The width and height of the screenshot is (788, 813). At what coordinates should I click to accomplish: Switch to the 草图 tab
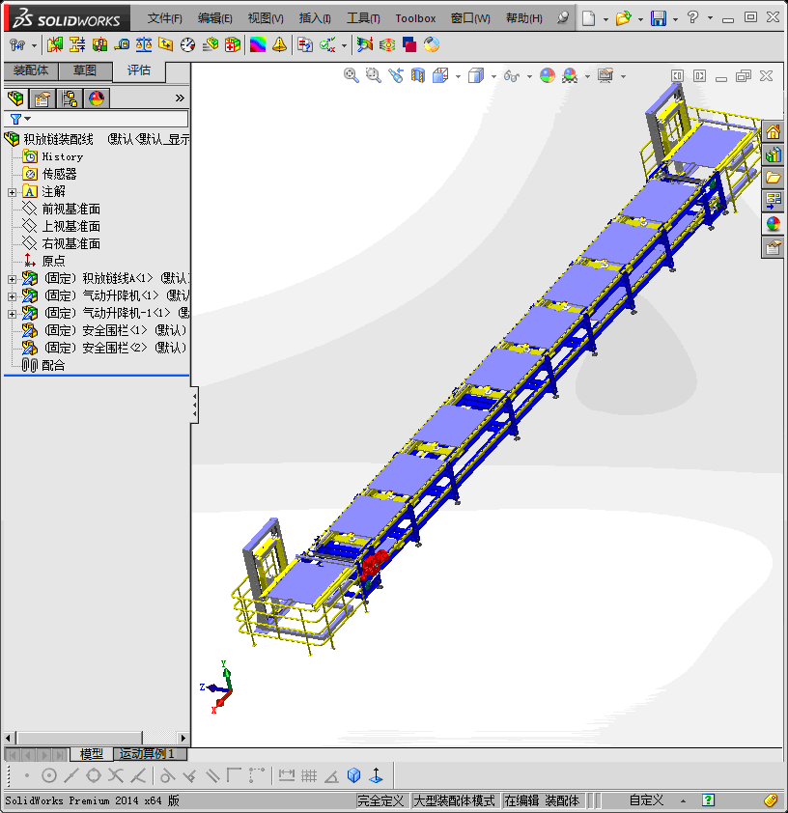(x=85, y=71)
